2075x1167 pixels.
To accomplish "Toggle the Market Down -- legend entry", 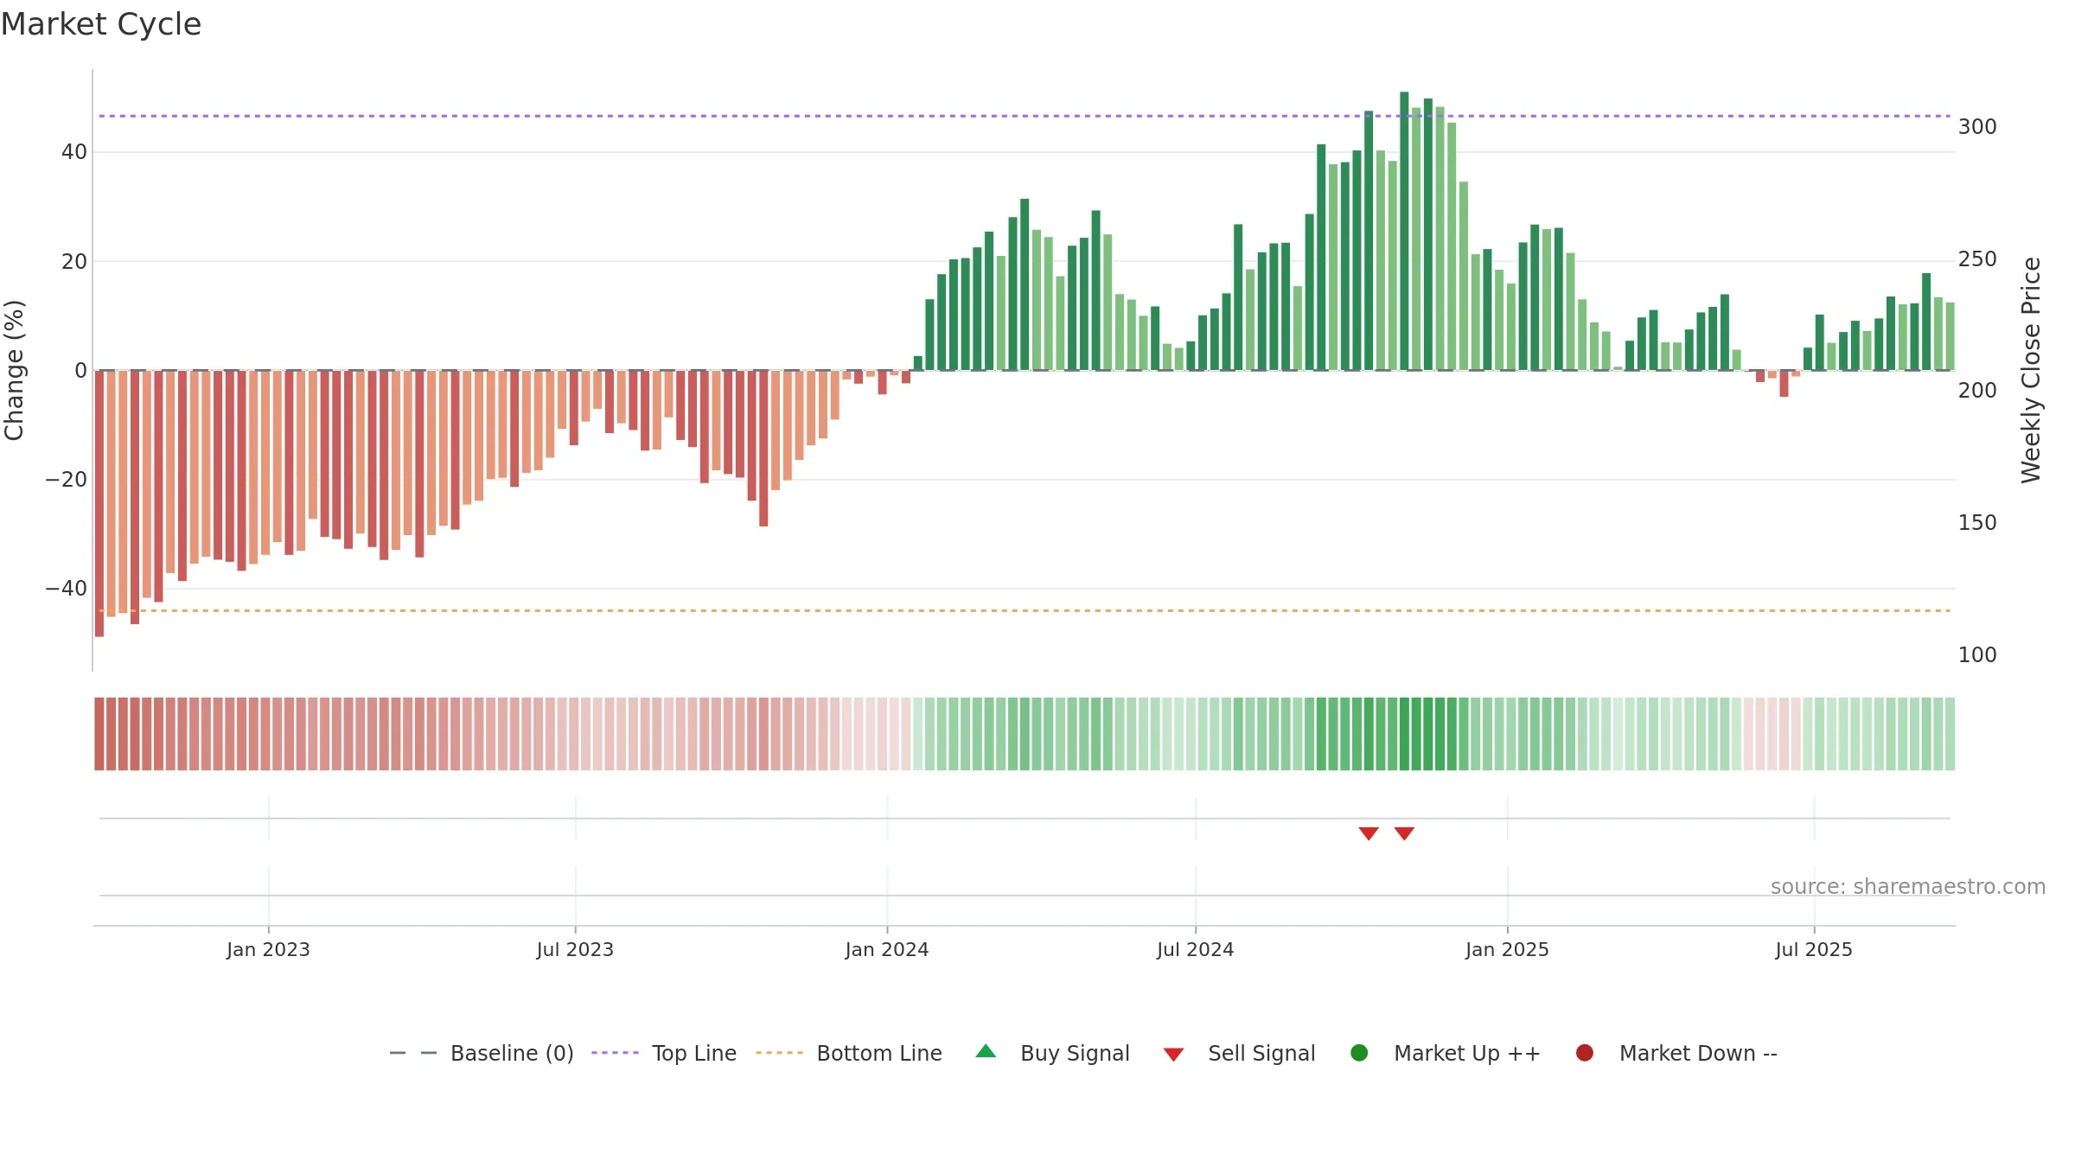I will coord(1676,1054).
